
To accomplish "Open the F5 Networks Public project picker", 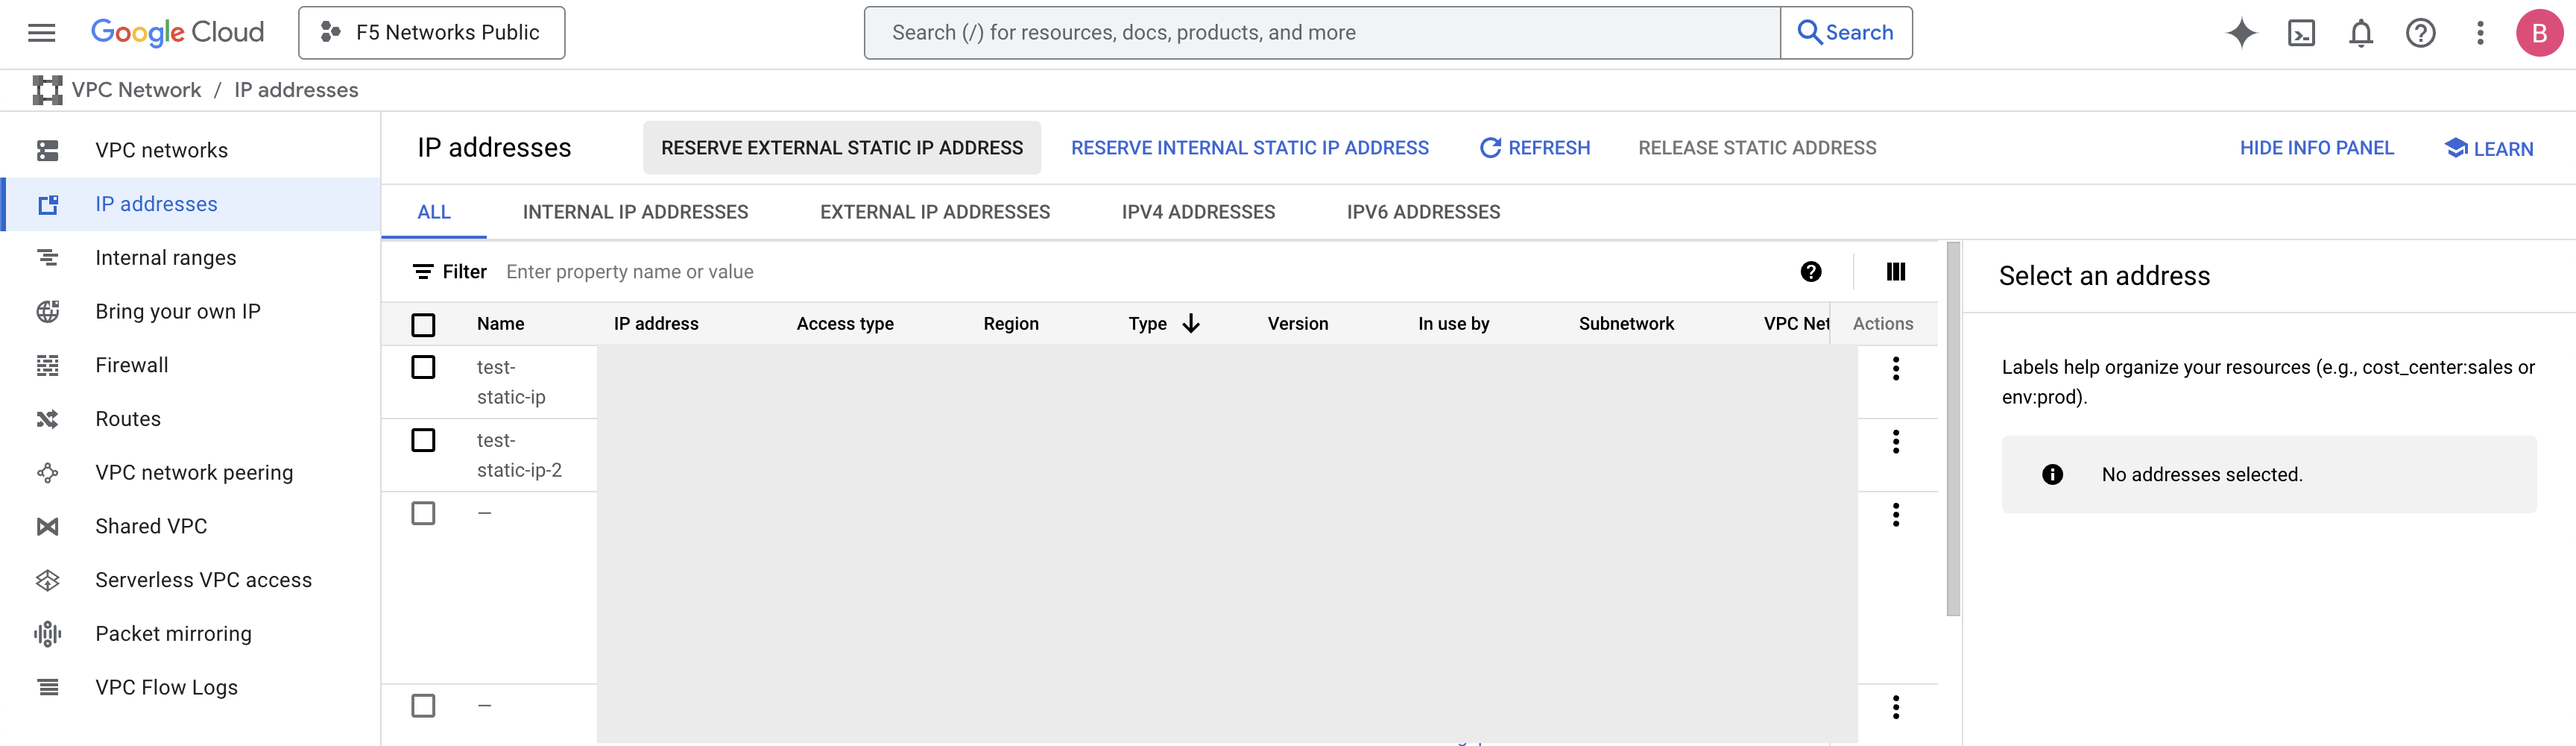I will pos(431,32).
